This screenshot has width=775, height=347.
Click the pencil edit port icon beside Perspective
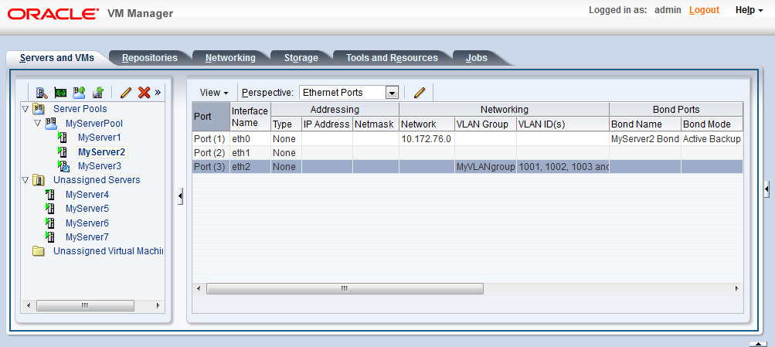(x=420, y=93)
